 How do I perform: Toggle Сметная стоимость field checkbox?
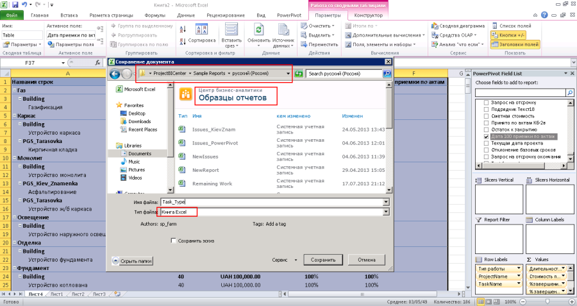click(486, 116)
